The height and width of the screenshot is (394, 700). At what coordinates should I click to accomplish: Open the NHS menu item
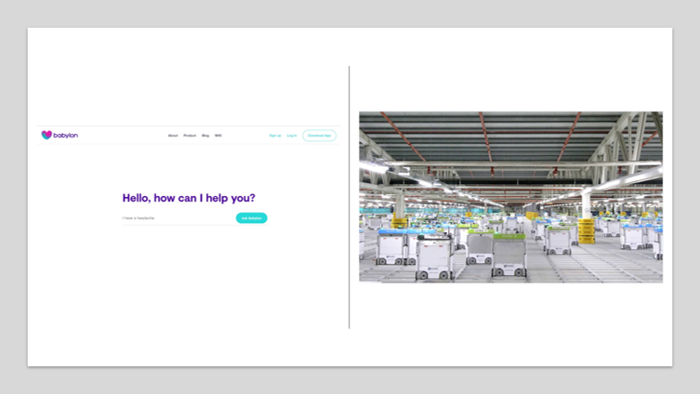(218, 135)
